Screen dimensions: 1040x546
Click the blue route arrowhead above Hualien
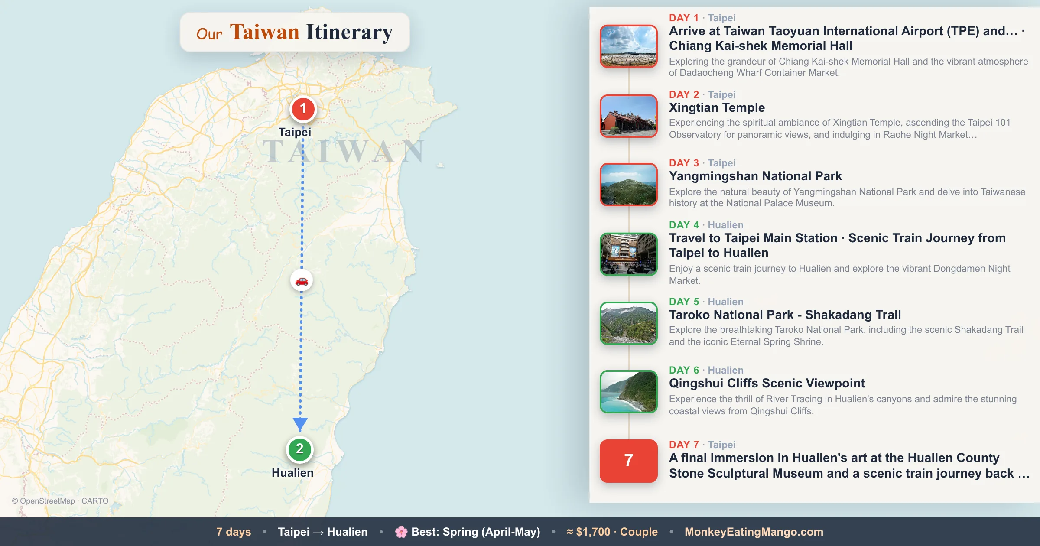(300, 424)
